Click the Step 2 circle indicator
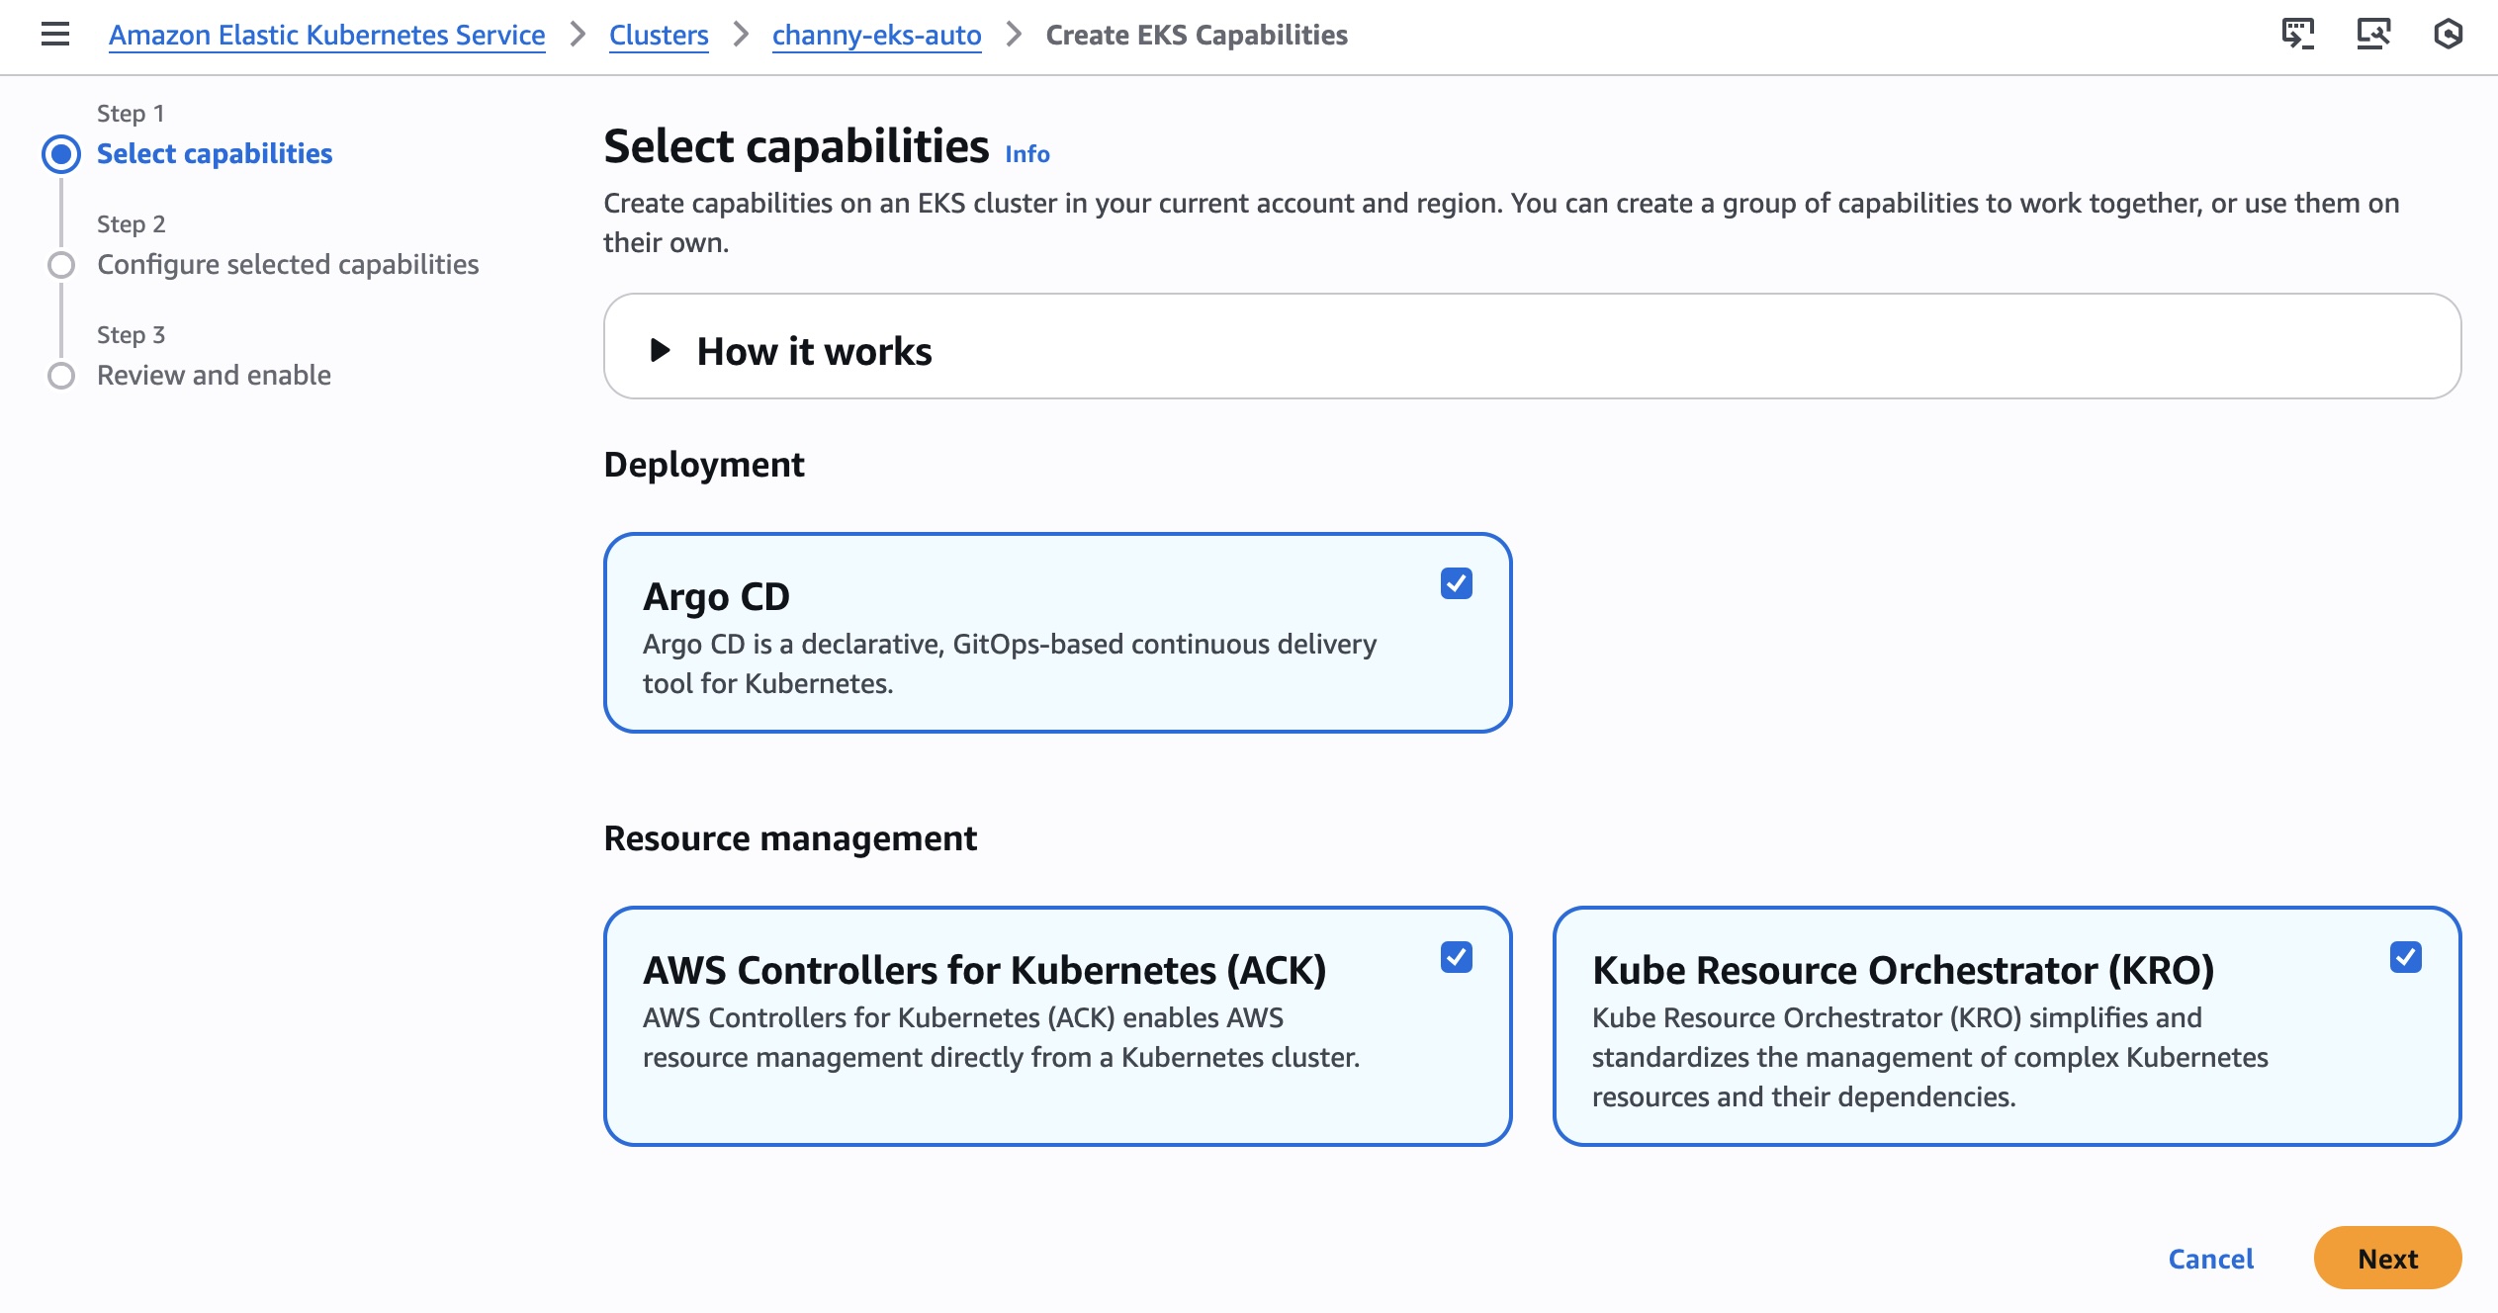The width and height of the screenshot is (2498, 1313). point(61,265)
